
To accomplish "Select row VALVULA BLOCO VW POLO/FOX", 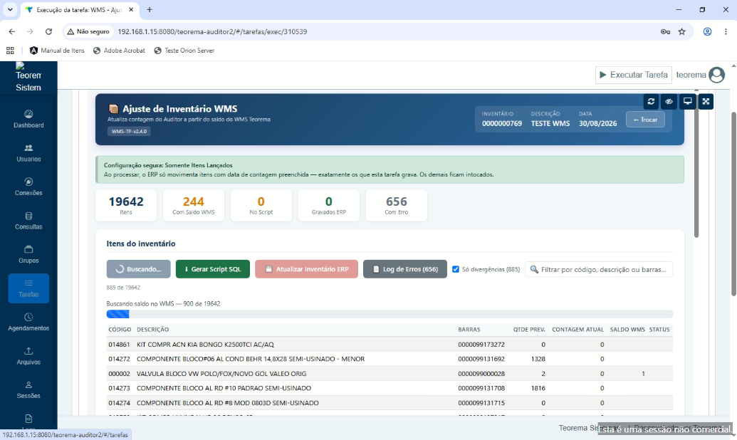I will (390, 374).
